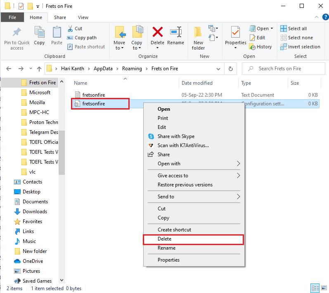Click Roaming in the address breadcrumb

pyautogui.click(x=132, y=69)
